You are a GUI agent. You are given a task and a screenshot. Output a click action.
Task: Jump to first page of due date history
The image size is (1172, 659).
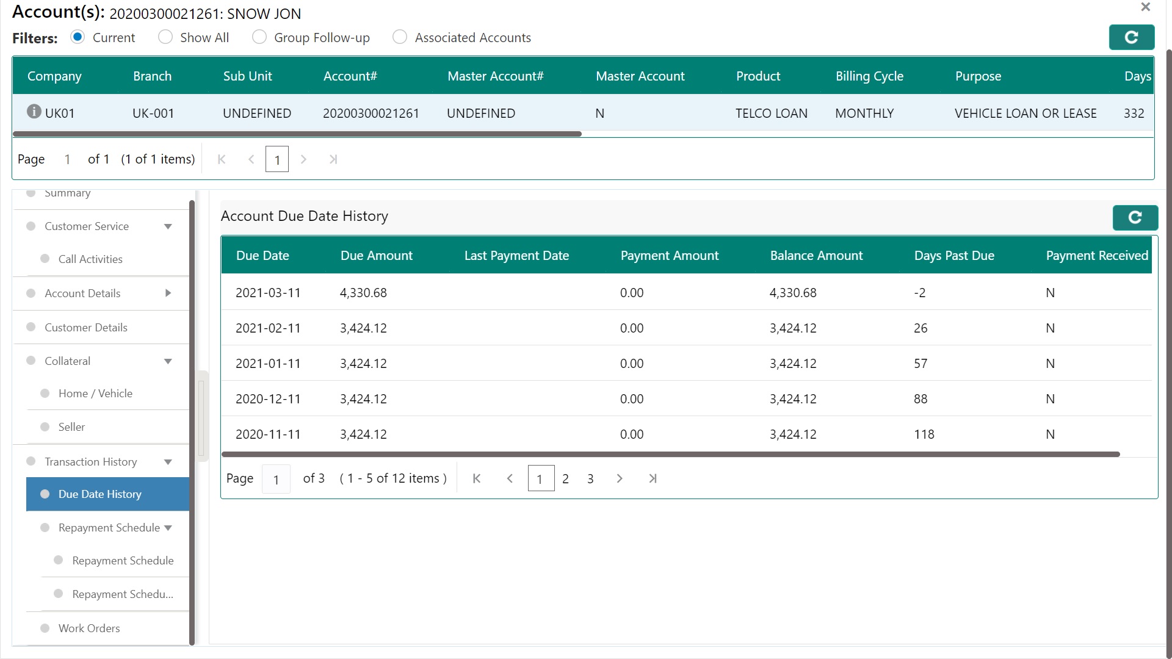[477, 479]
